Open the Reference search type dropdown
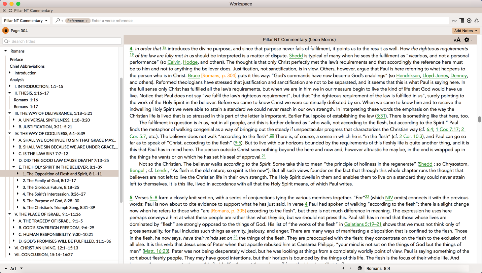The width and height of the screenshot is (482, 273). tap(77, 21)
